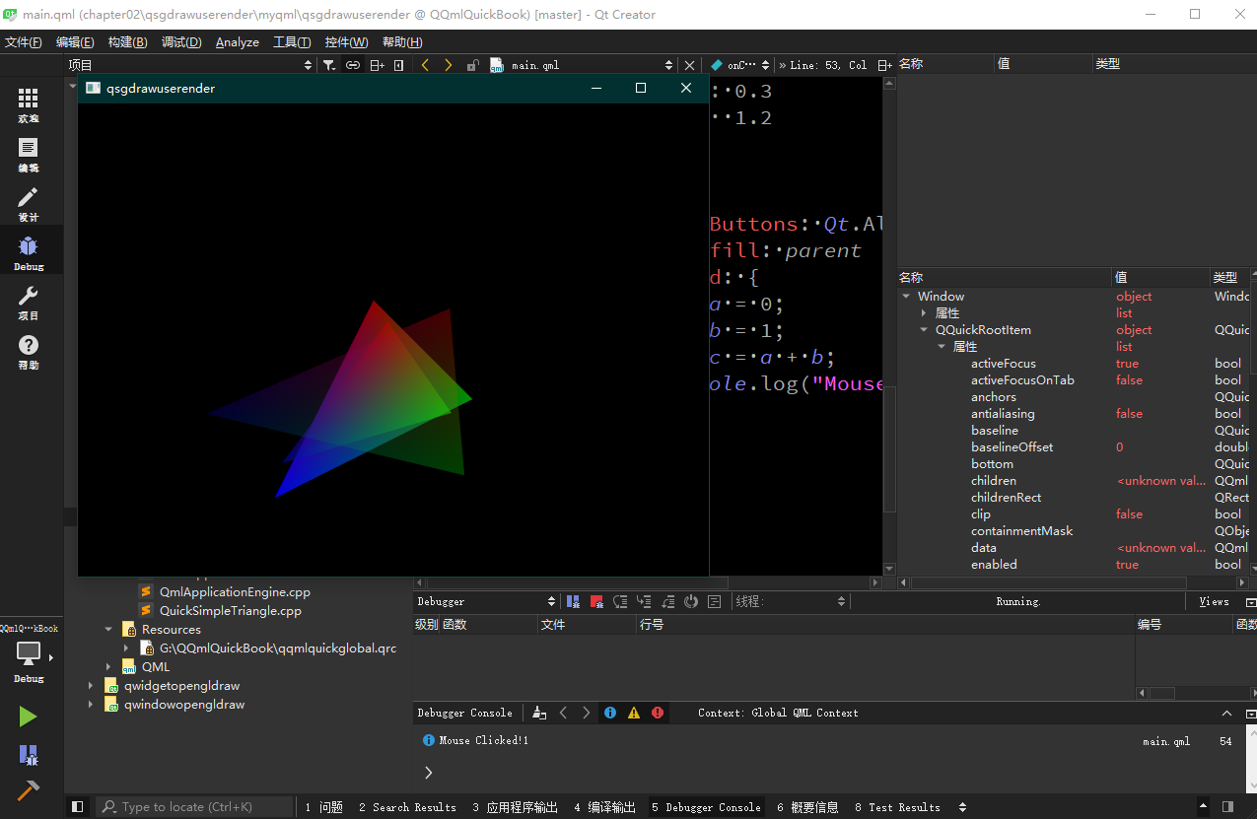
Task: Open QuickSimpleTriangle.cpp from the project tree
Action: pos(230,611)
